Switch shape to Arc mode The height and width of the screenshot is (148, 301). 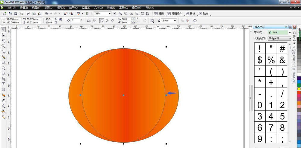point(113,21)
